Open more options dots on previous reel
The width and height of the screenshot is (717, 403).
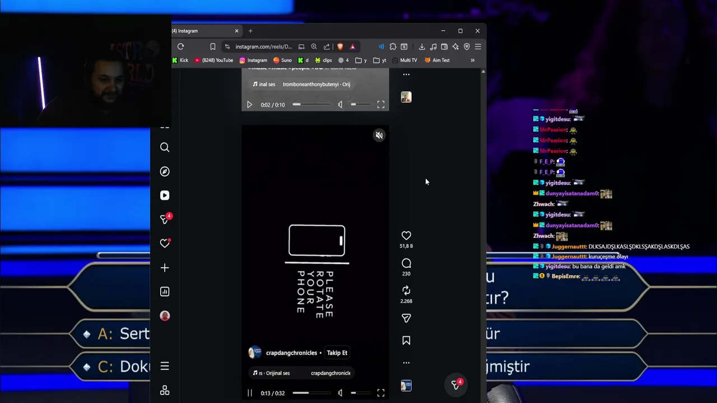tap(406, 74)
